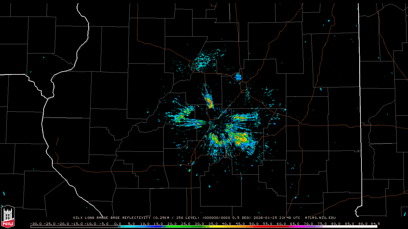Click the 45.0 scale label
The width and height of the screenshot is (408, 229).
(240, 224)
